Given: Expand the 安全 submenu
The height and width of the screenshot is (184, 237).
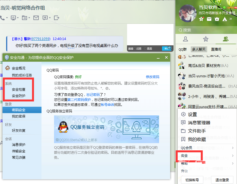Looking at the screenshot, I should (207, 155).
